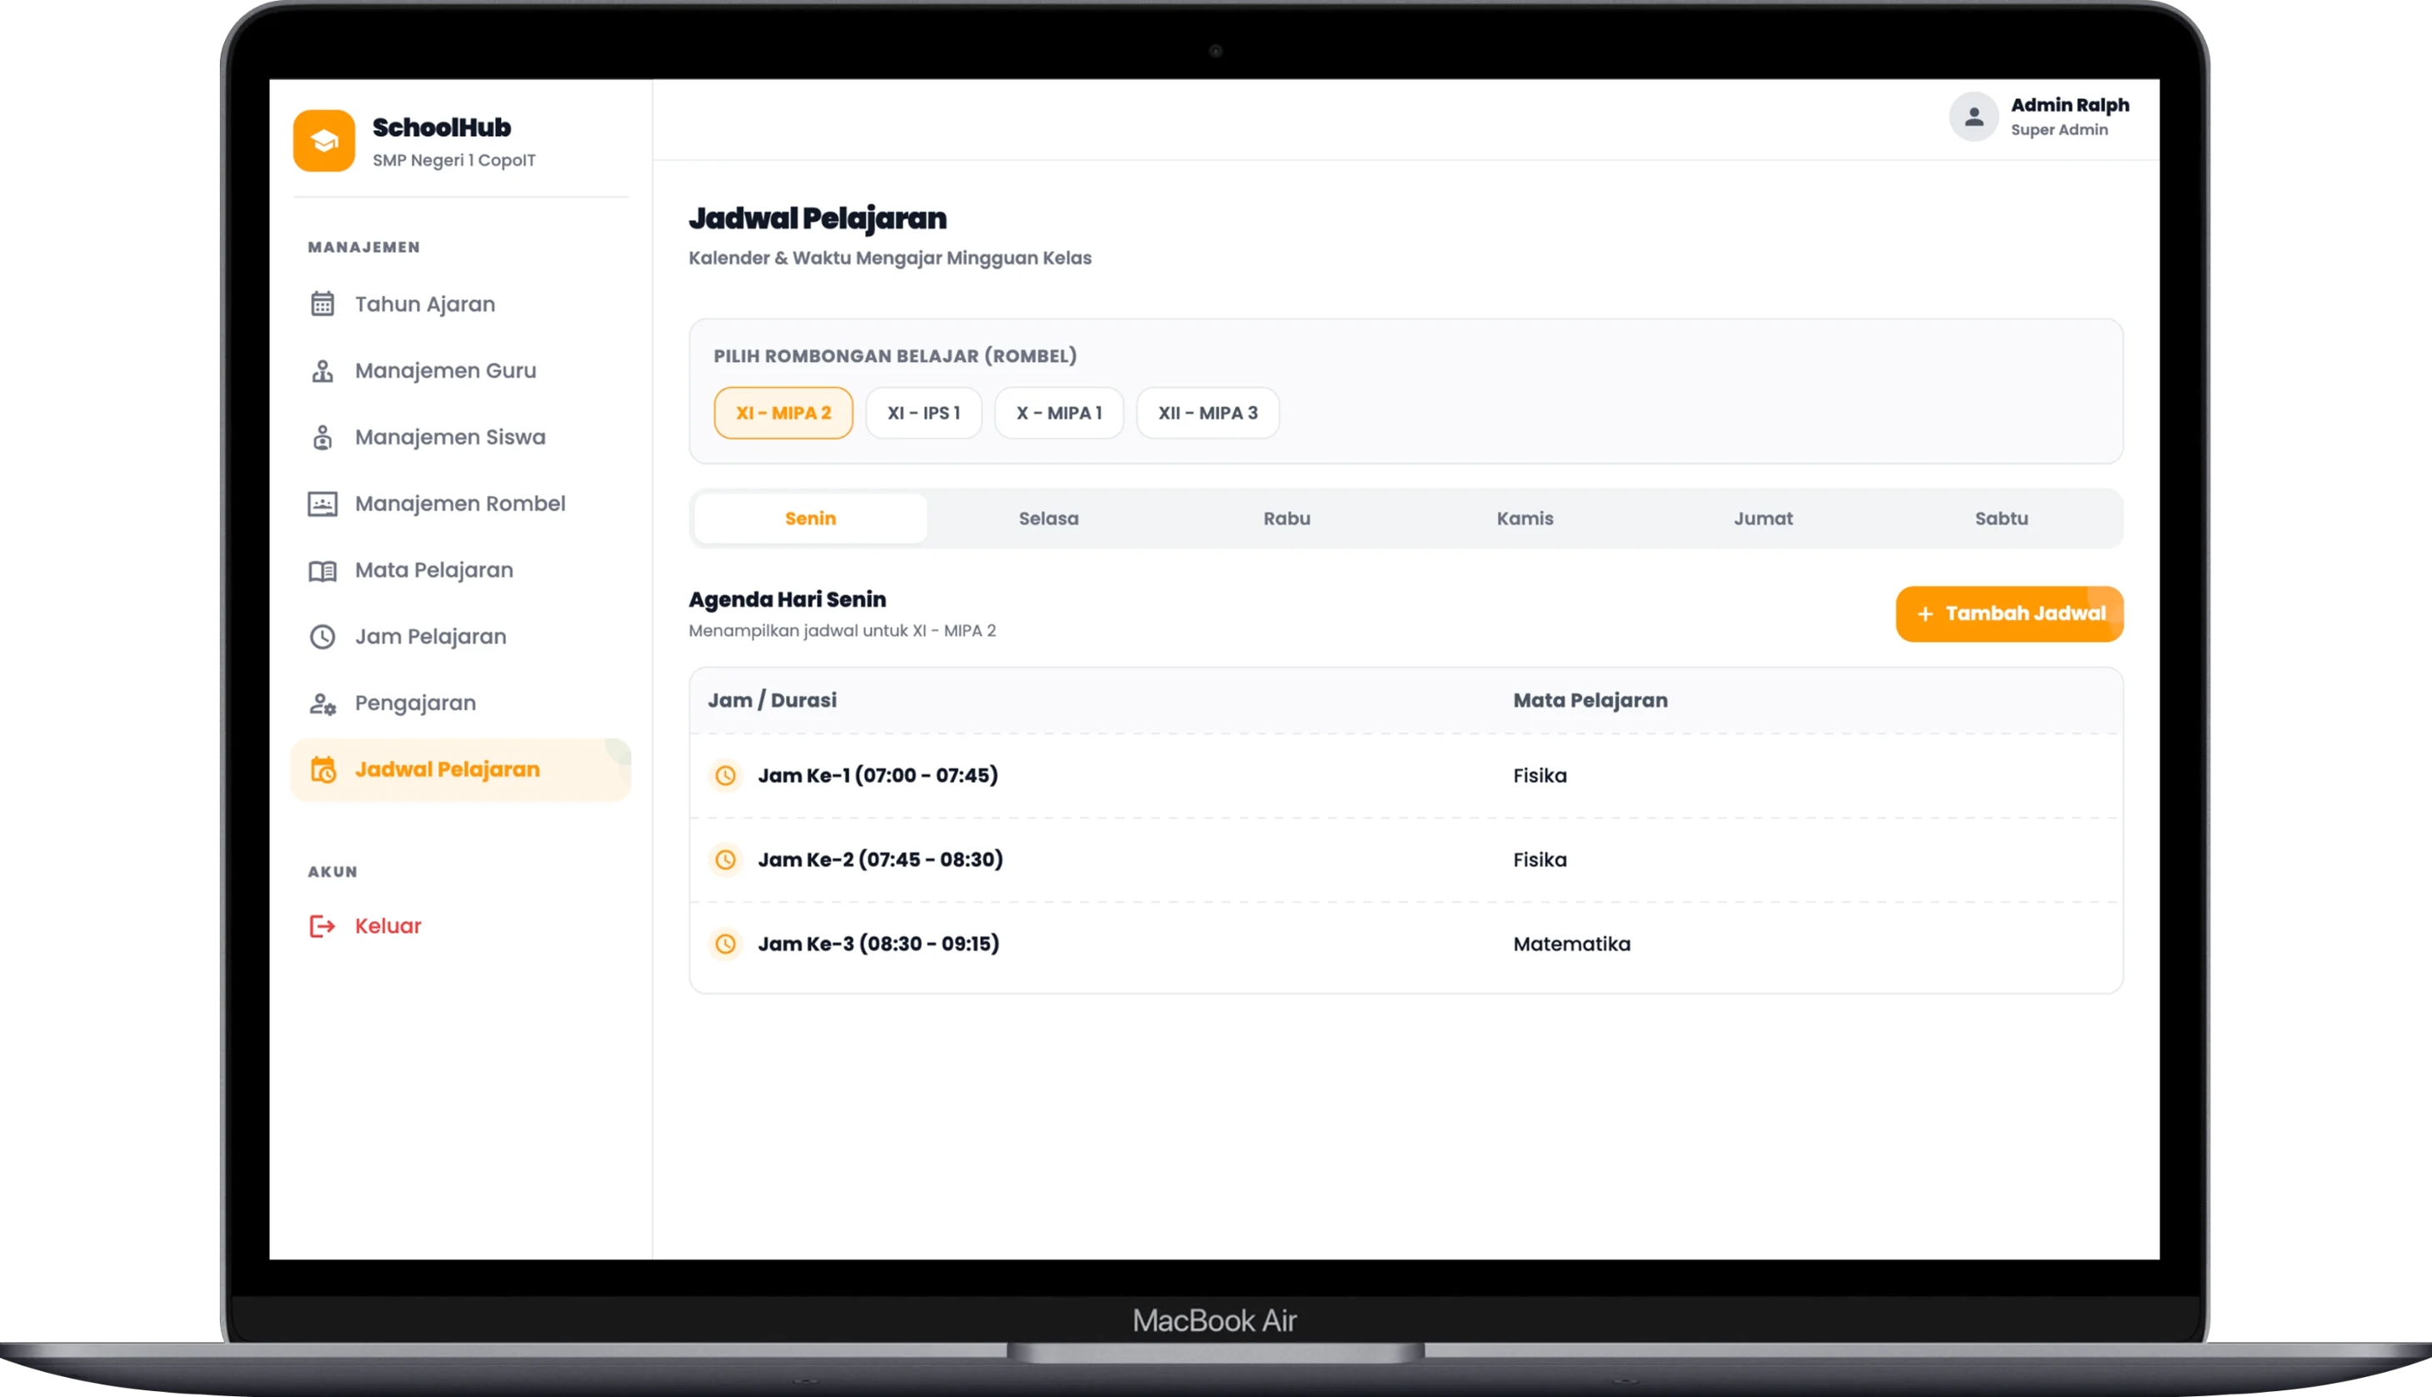Screen dimensions: 2432x1397
Task: Open Tahun Ajaran from the sidebar
Action: (461, 304)
